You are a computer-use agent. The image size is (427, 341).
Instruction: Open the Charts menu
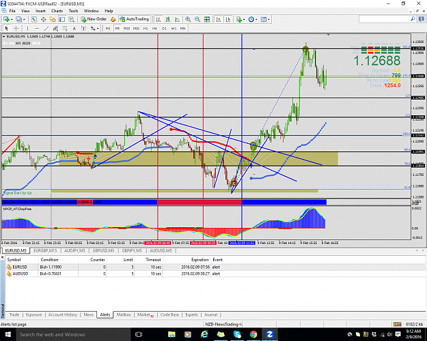pyautogui.click(x=57, y=11)
